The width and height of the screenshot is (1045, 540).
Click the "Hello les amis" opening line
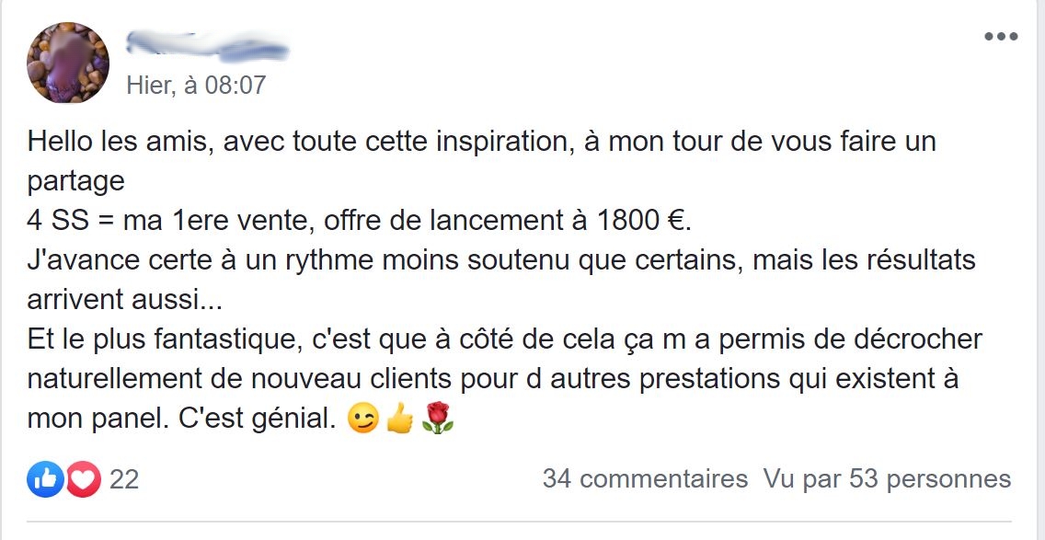point(122,143)
